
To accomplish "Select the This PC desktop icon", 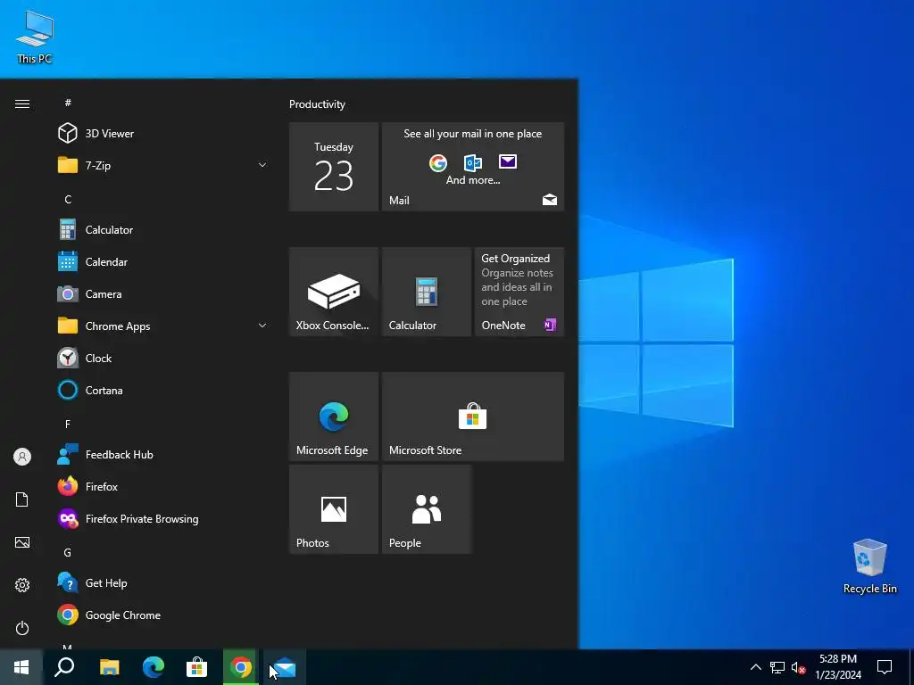I will [35, 36].
